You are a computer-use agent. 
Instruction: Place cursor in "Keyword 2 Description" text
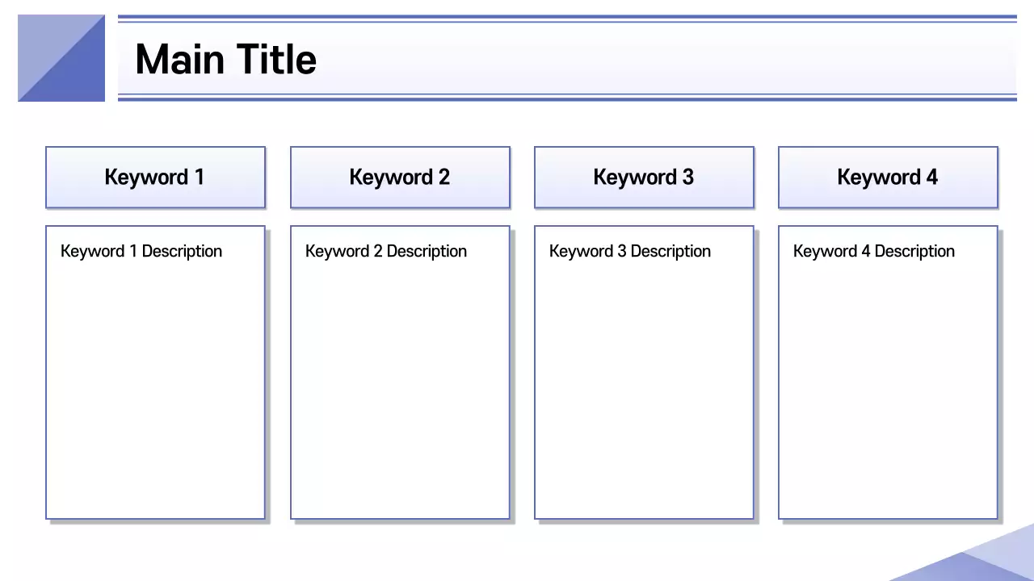386,252
